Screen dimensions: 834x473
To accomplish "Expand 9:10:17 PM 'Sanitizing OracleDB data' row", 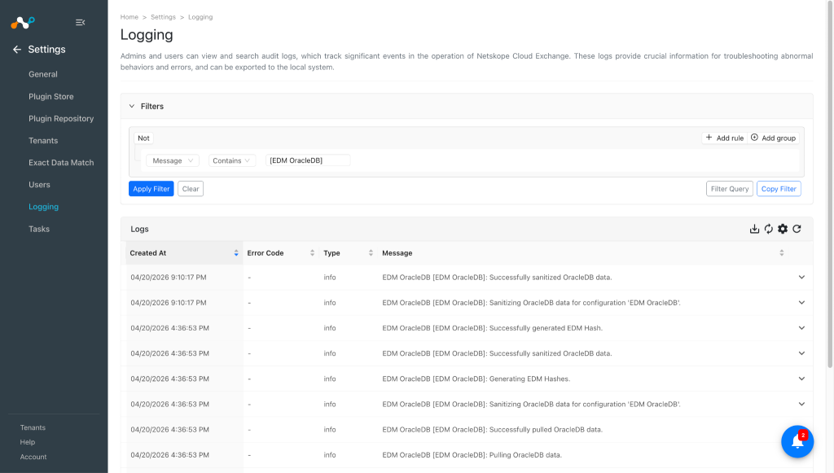I will [x=801, y=303].
